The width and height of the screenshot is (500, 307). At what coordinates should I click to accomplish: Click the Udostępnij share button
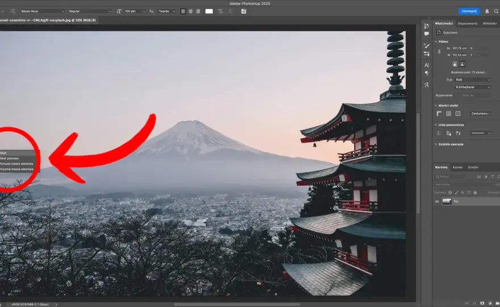(x=469, y=11)
